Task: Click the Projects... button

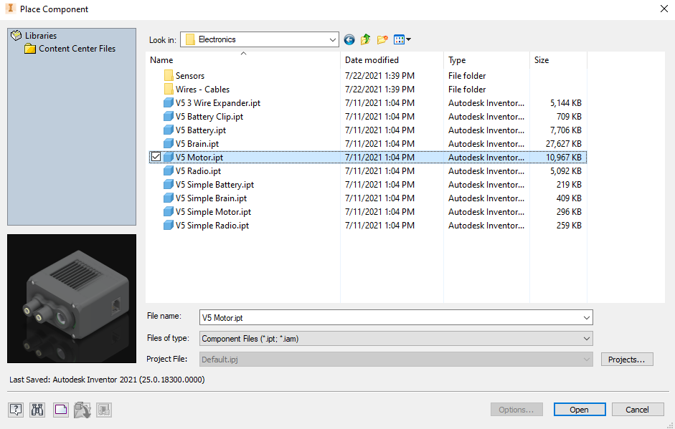Action: point(627,360)
